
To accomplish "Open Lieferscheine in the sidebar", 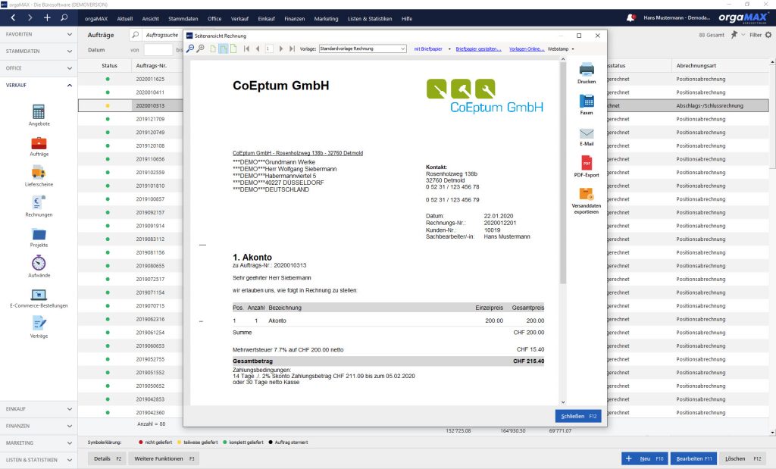I will (39, 177).
